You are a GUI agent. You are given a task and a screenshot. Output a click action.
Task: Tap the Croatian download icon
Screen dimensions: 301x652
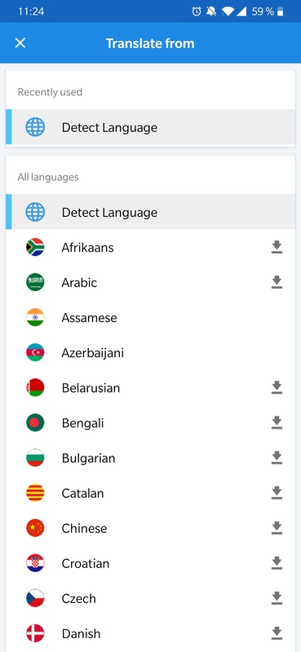pos(277,563)
